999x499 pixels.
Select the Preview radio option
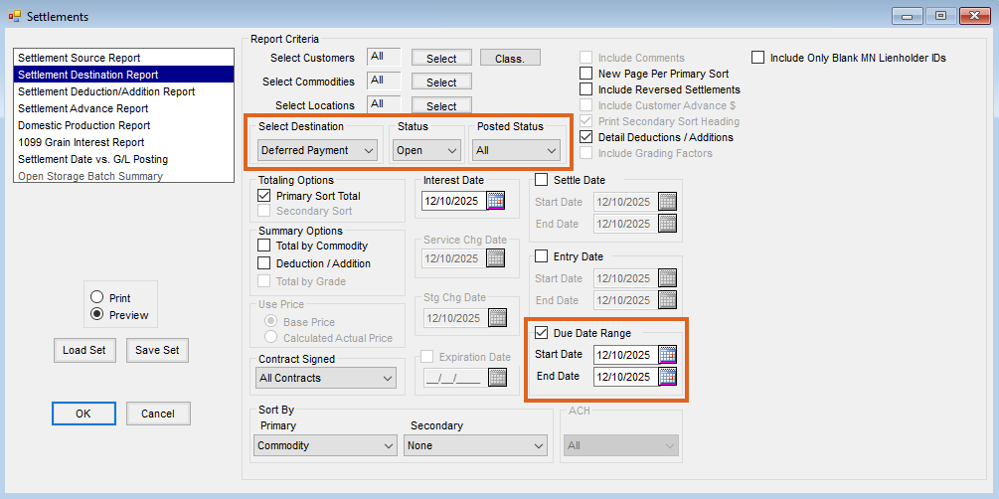(x=96, y=314)
